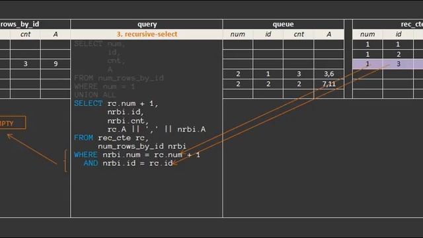
Task: Click the cnt cell '3' in queue row 3,6
Action: (x=299, y=74)
